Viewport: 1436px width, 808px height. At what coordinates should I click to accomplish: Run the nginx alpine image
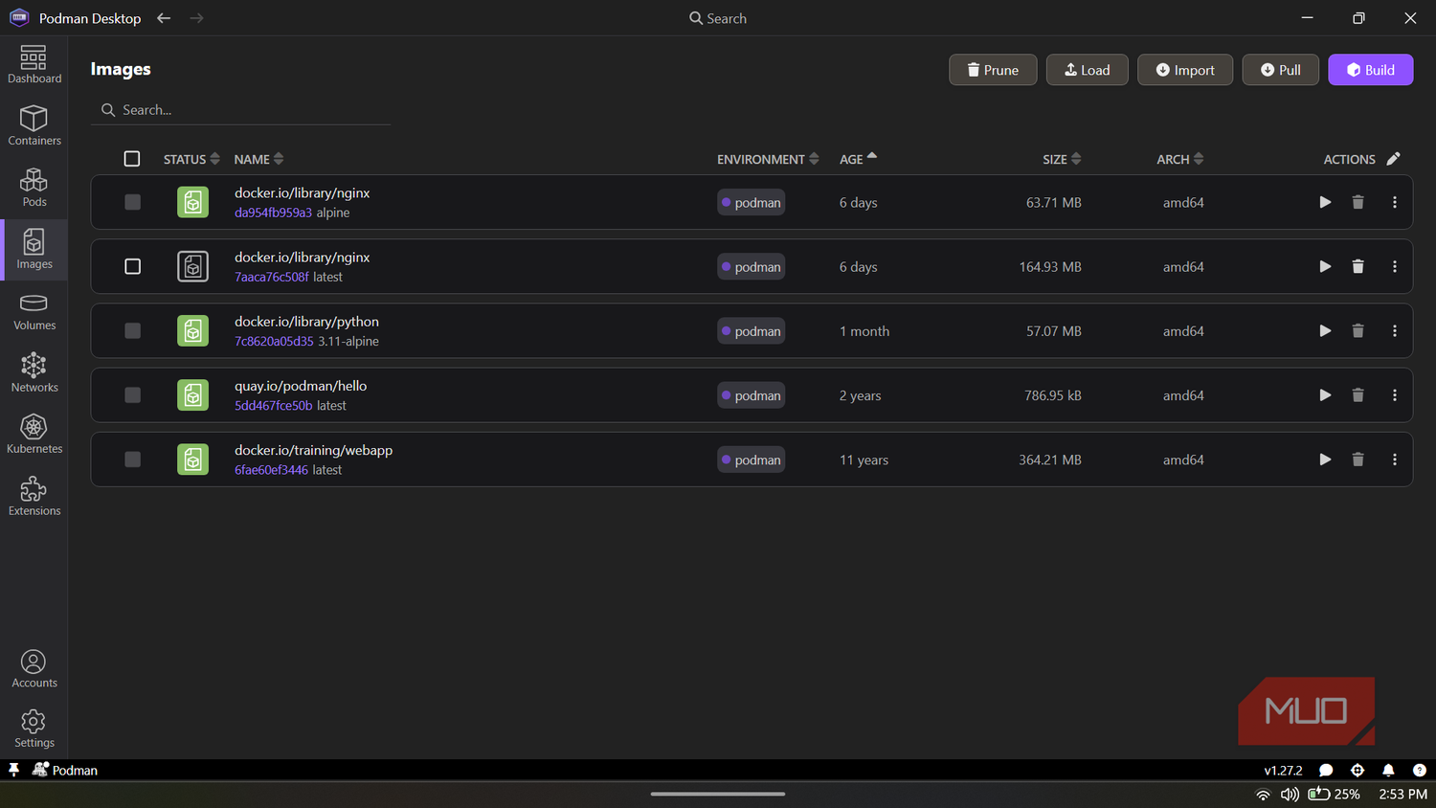point(1325,202)
